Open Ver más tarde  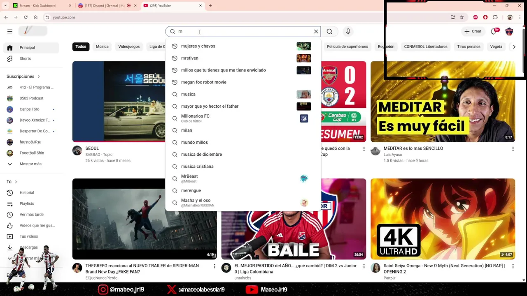31,215
